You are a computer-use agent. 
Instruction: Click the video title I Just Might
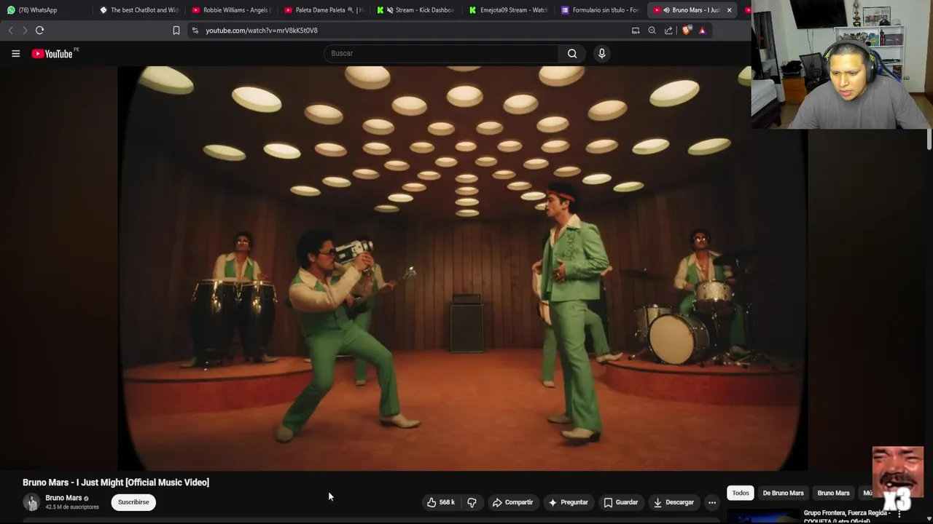[x=116, y=482]
